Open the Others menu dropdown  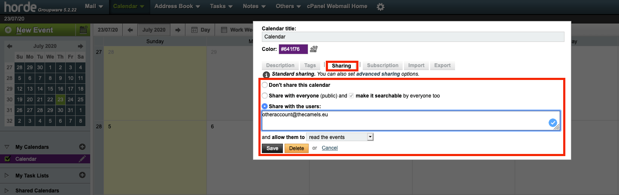coord(288,6)
